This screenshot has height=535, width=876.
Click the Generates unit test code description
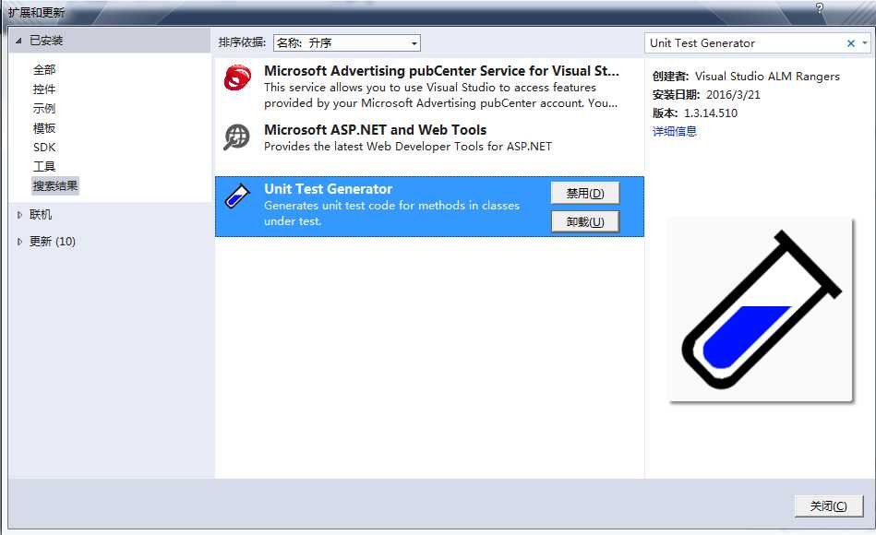391,213
